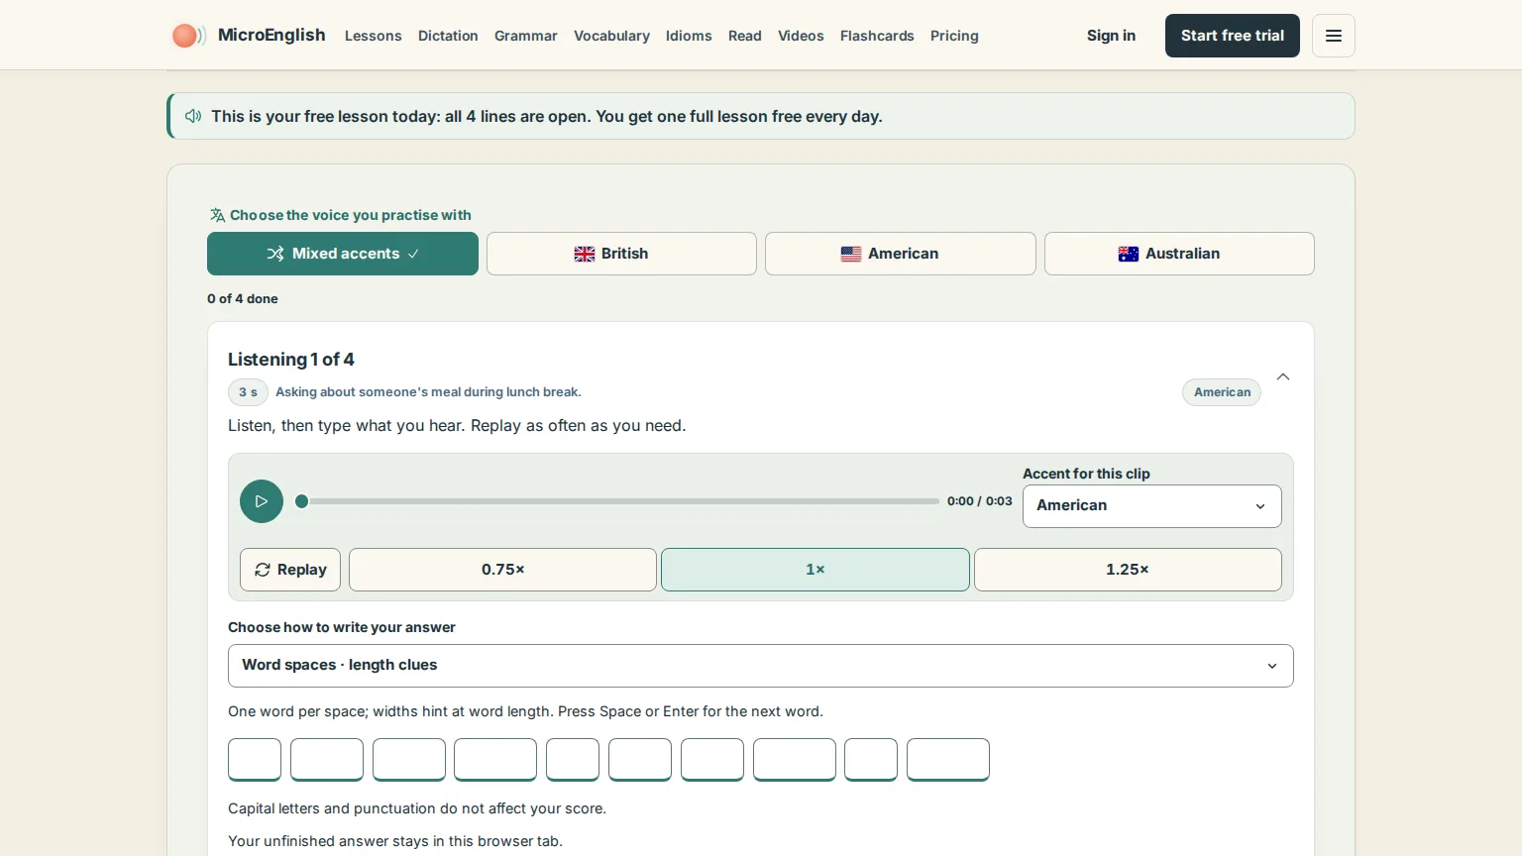This screenshot has width=1522, height=856.
Task: Click the audio progress slider track
Action: coord(618,501)
